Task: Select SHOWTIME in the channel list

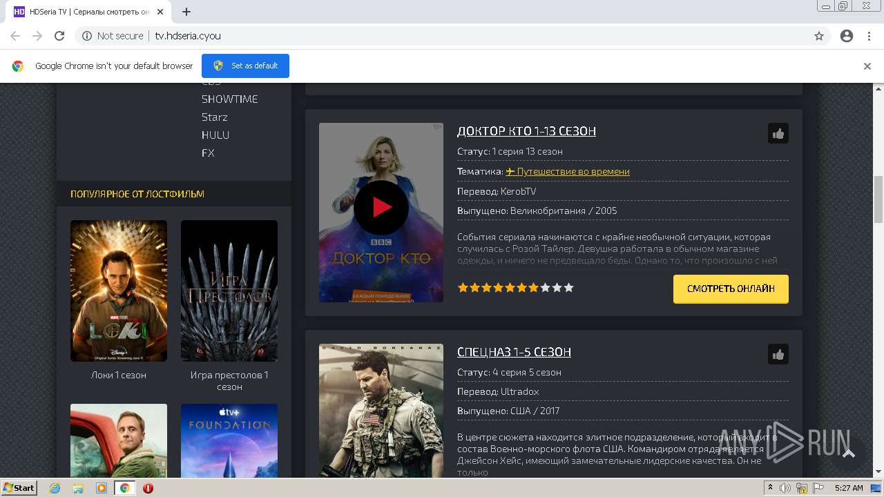Action: pos(229,99)
